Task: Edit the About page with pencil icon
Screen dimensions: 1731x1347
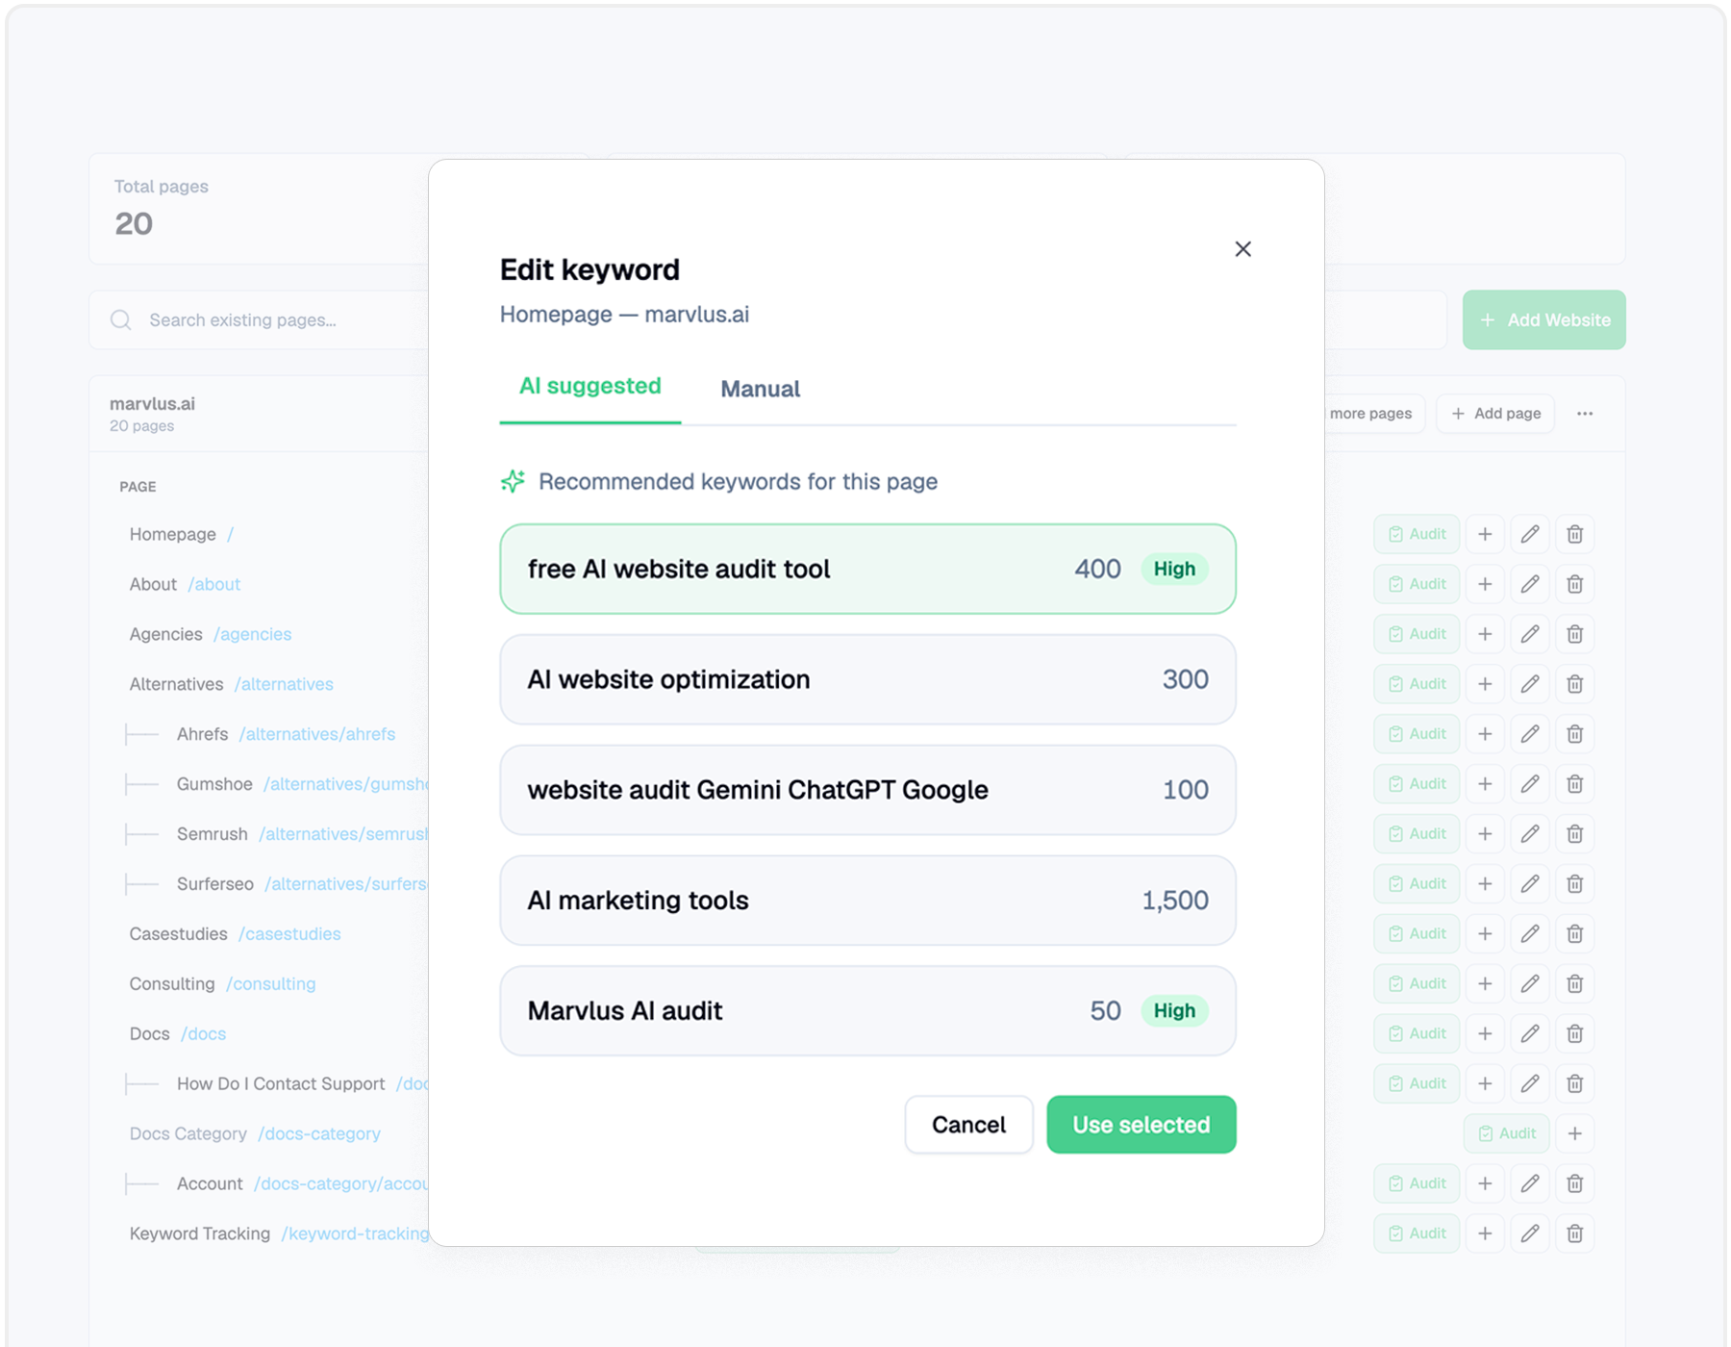Action: click(1530, 584)
